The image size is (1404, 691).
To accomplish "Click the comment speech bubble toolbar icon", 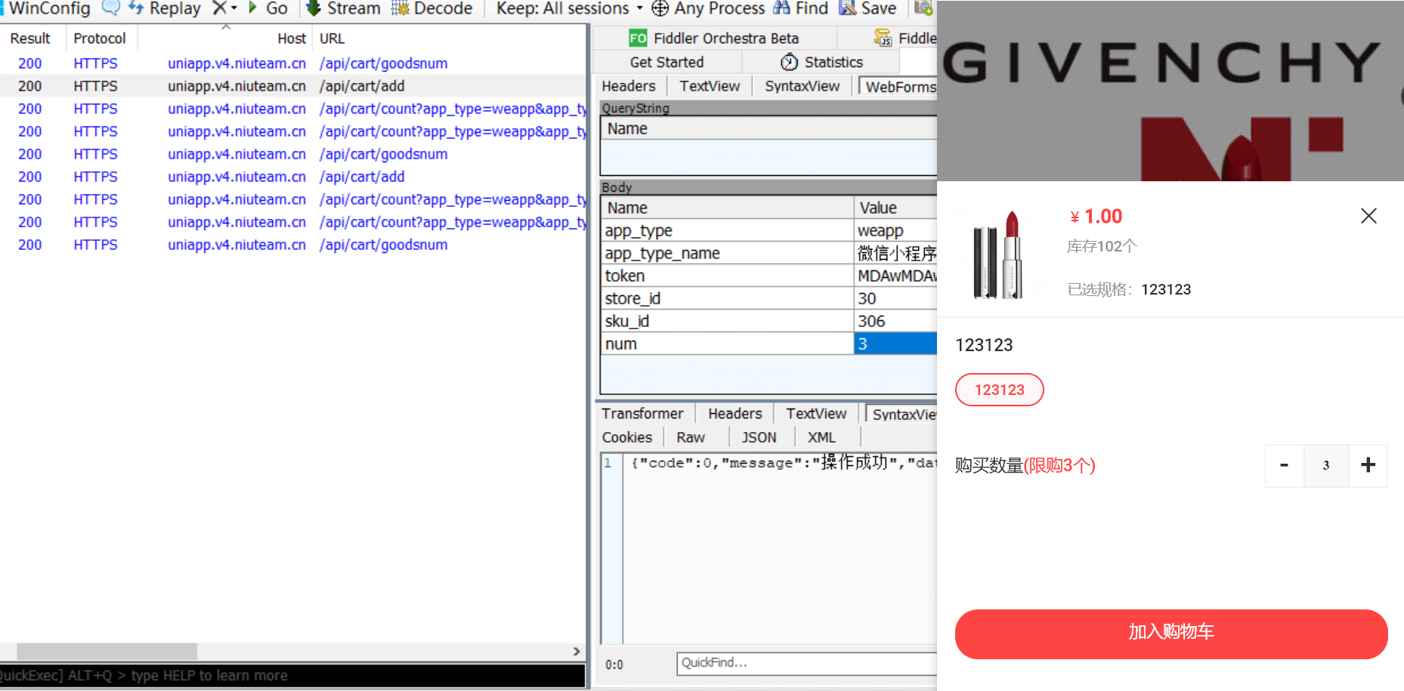I will pos(110,8).
